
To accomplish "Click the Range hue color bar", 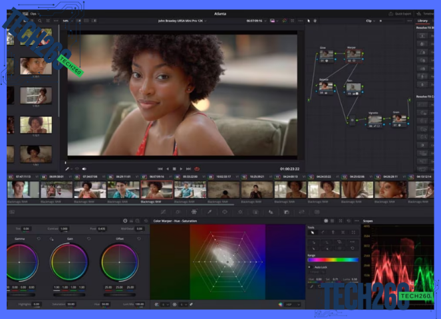I will click(333, 259).
